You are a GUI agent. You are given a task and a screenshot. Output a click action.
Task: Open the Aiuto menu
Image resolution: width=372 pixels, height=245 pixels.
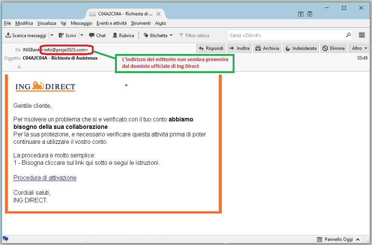pos(160,23)
